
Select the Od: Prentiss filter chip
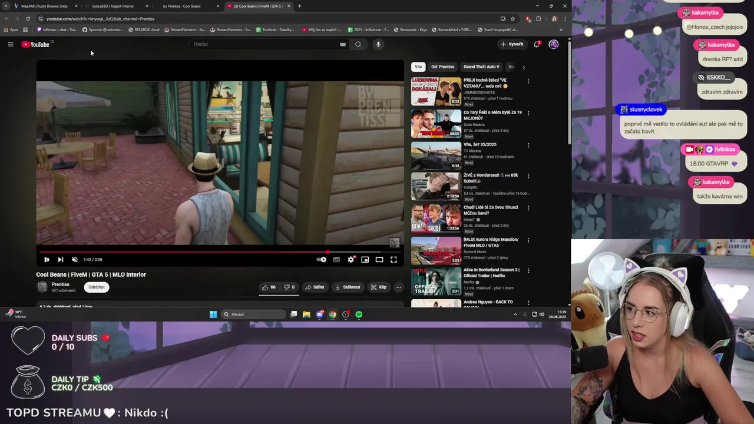tap(442, 67)
